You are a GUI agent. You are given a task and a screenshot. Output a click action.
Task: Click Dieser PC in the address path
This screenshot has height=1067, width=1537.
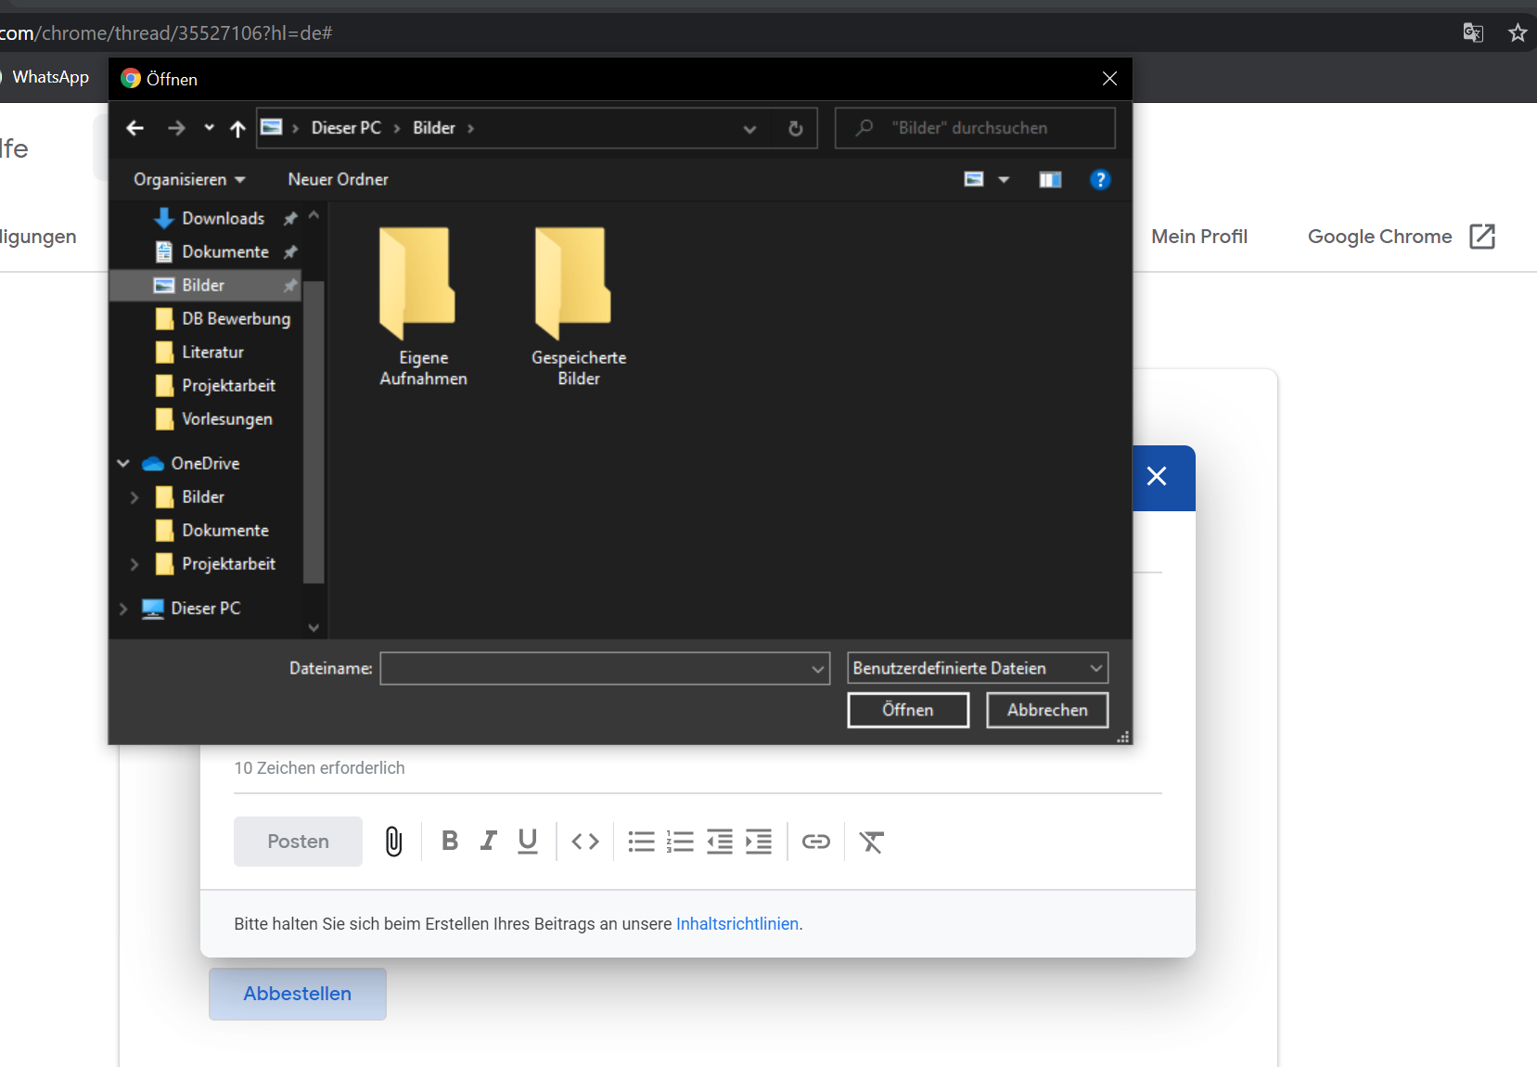point(346,128)
